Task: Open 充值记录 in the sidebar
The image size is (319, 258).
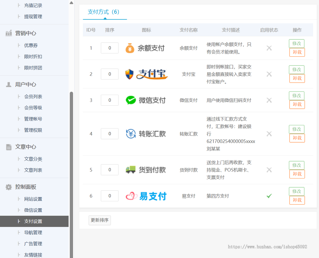Action: (33, 5)
